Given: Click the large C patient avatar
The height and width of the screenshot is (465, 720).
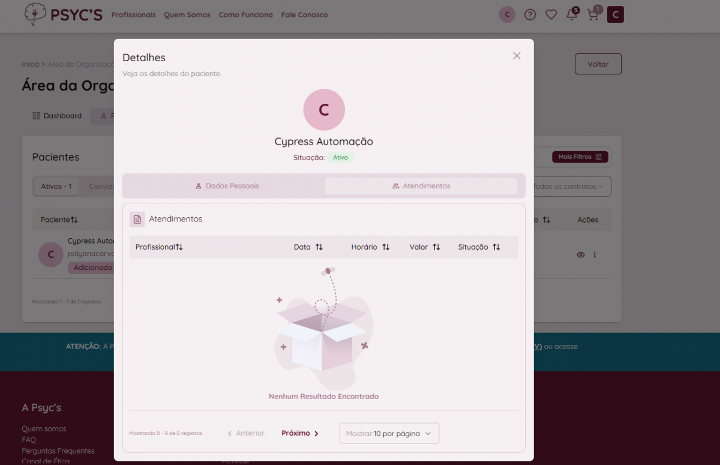Looking at the screenshot, I should pyautogui.click(x=324, y=110).
